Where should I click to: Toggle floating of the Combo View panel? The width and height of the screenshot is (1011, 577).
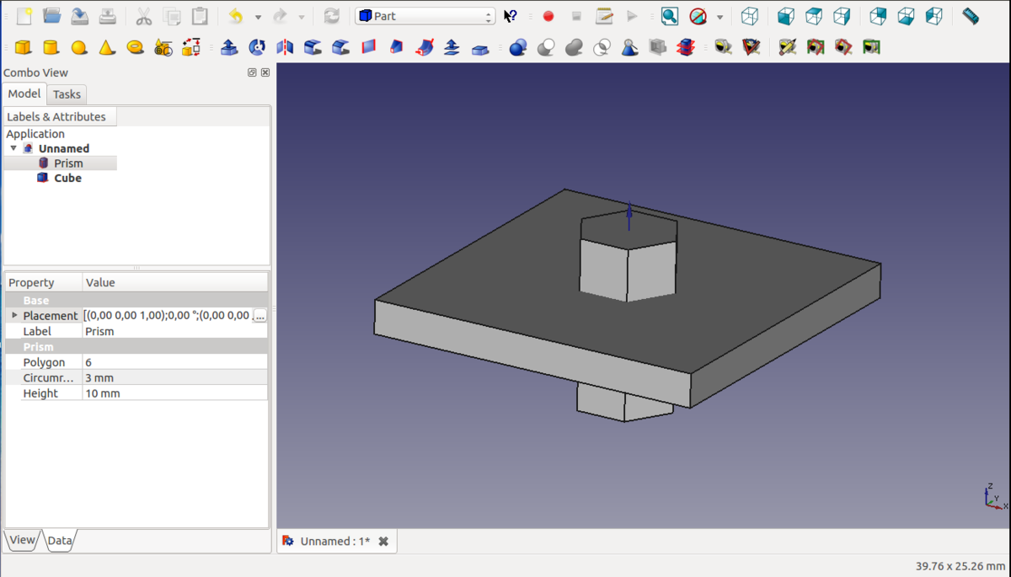[252, 72]
